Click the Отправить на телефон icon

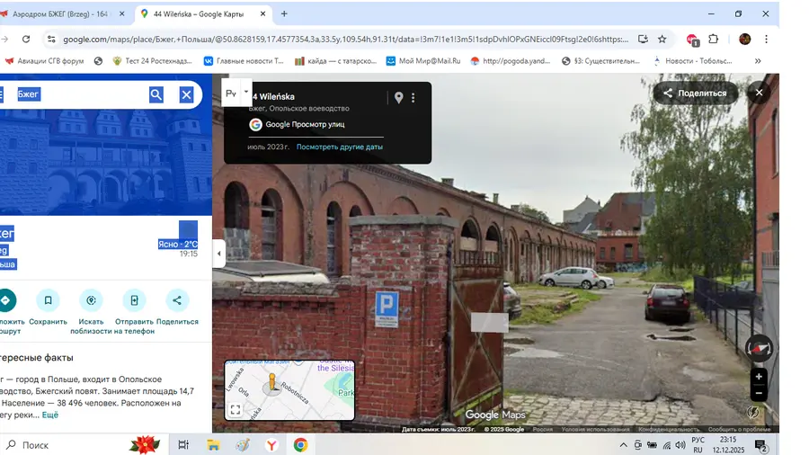tap(134, 300)
